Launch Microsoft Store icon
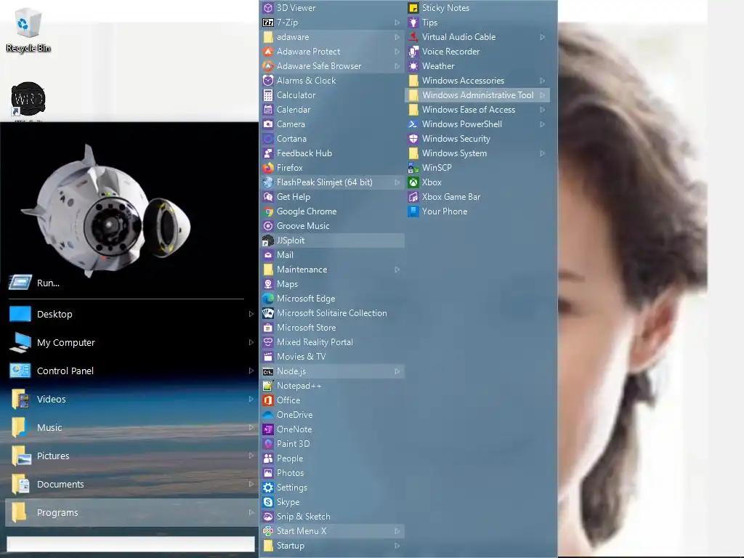Screen dimensions: 744x558 [268, 328]
